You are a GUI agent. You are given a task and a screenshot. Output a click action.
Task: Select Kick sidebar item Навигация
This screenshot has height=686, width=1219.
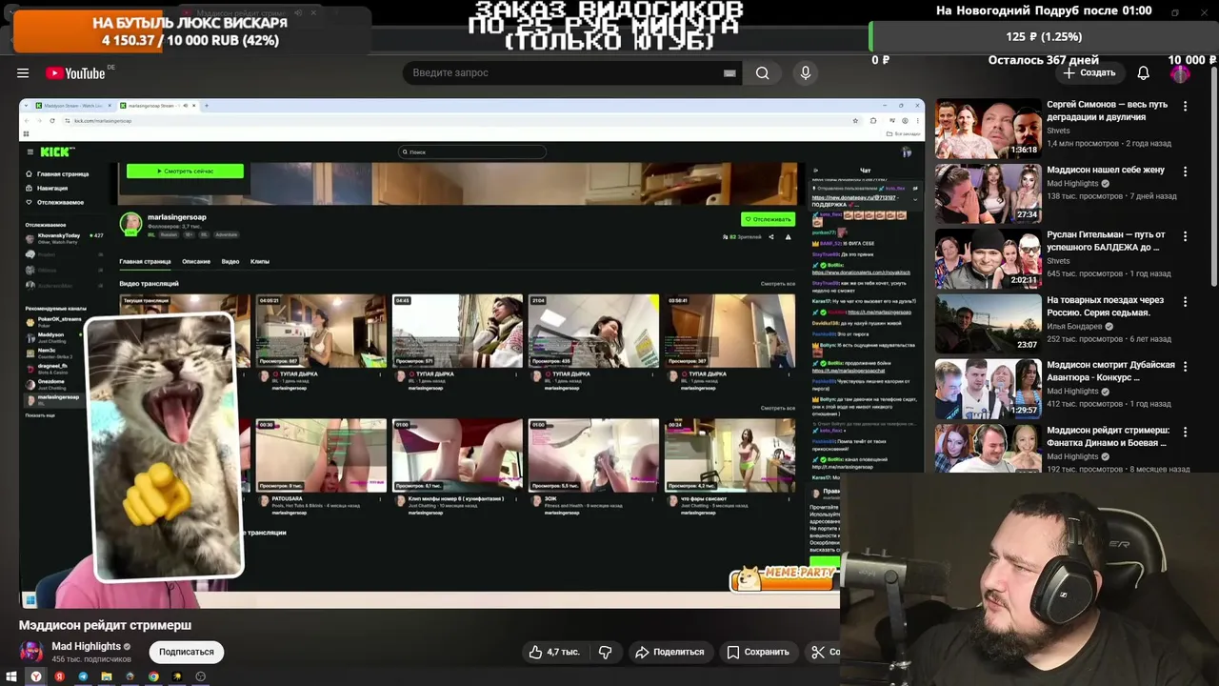(47, 189)
